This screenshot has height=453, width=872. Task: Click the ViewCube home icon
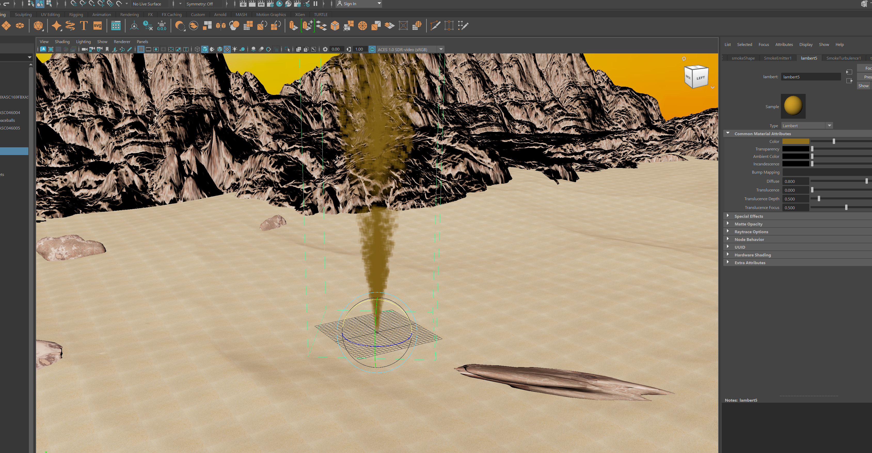[684, 59]
